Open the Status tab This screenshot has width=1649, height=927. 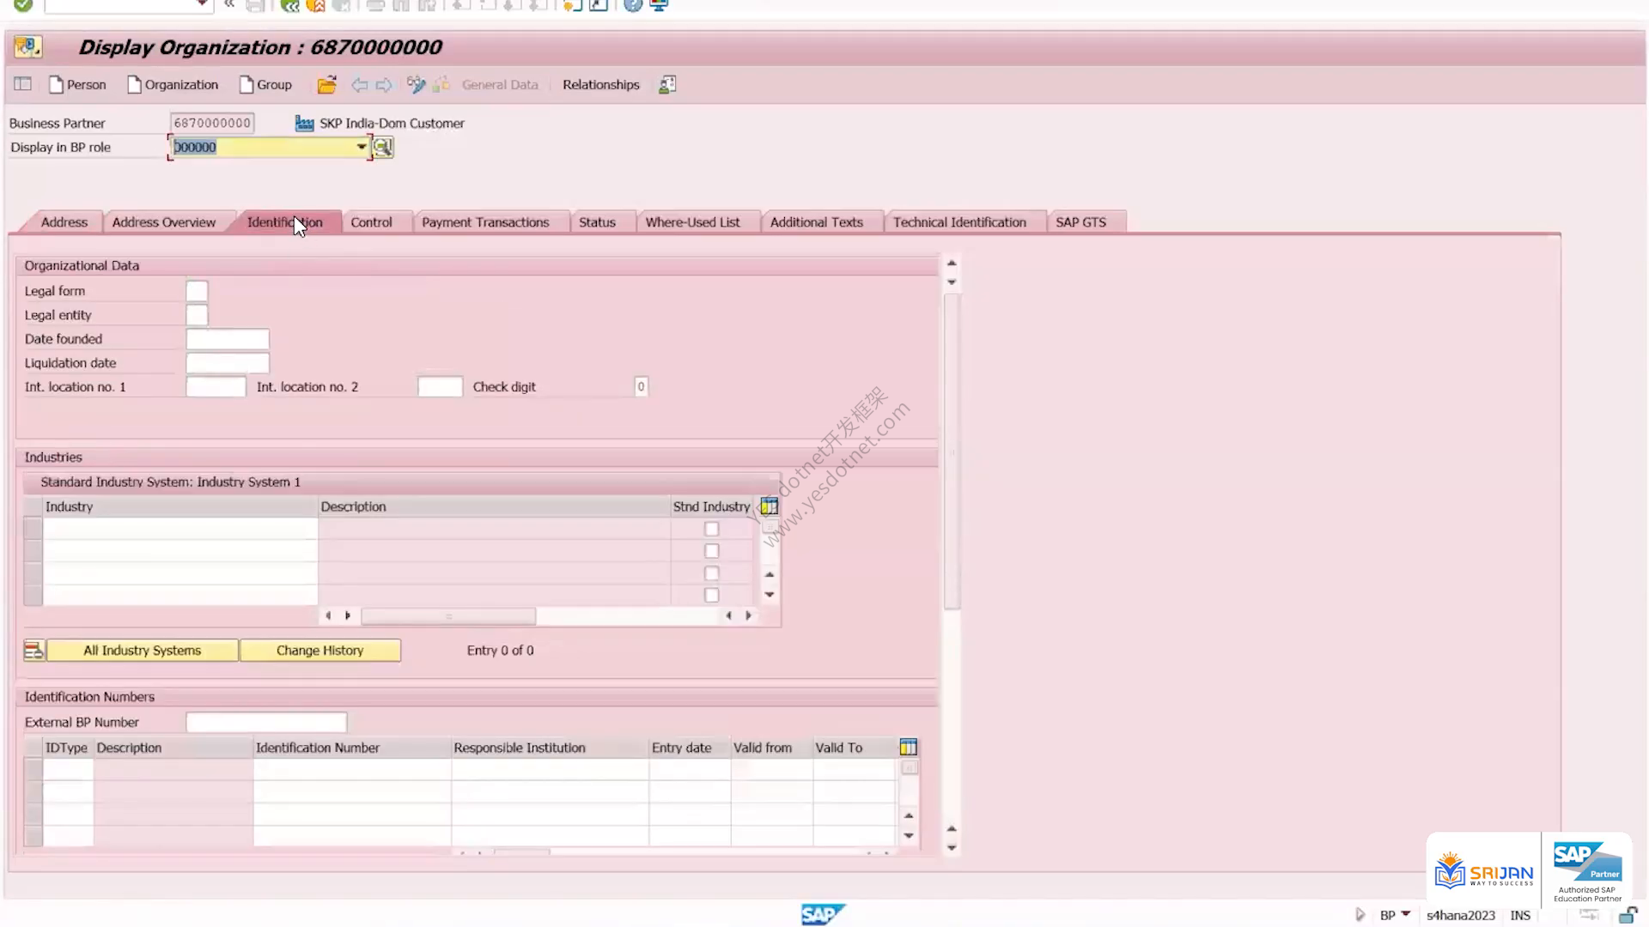coord(597,222)
